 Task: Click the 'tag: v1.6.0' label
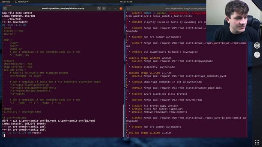tap(150, 133)
